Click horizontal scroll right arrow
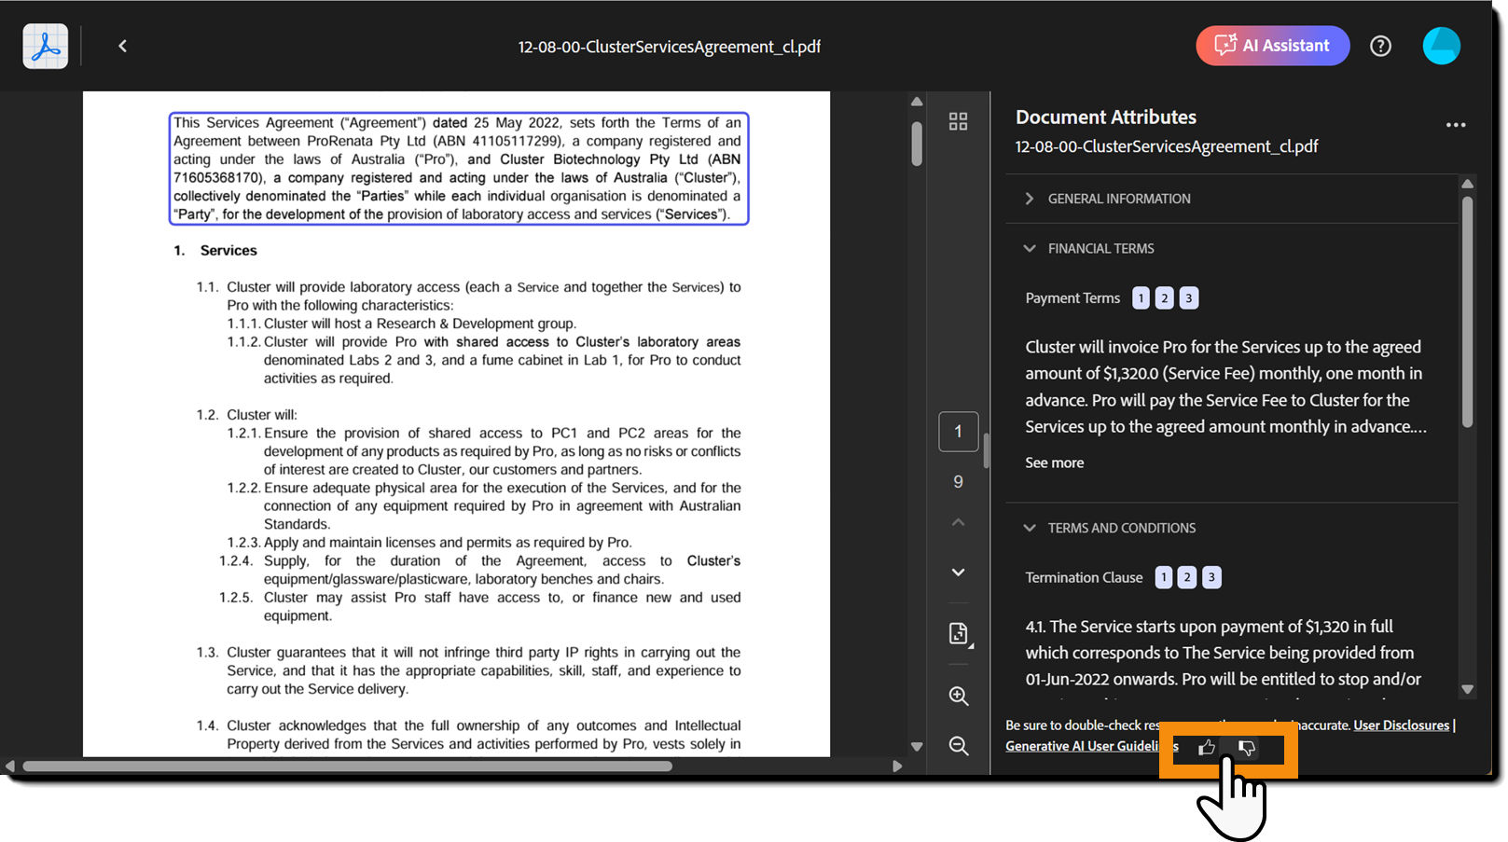Image resolution: width=1508 pixels, height=842 pixels. (897, 766)
